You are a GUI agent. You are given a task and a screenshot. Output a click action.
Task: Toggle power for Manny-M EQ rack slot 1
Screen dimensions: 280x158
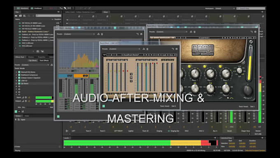(x=19, y=72)
